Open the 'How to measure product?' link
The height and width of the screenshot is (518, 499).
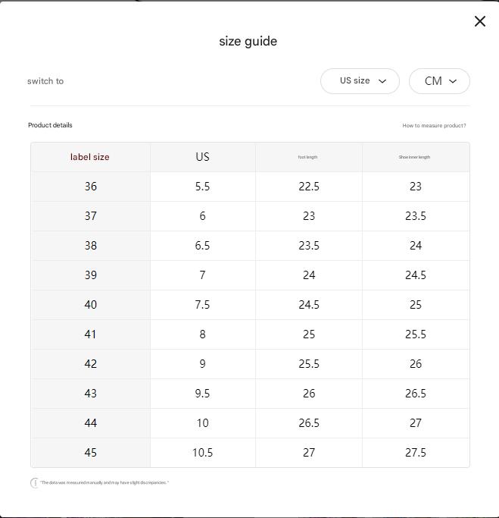tap(434, 126)
